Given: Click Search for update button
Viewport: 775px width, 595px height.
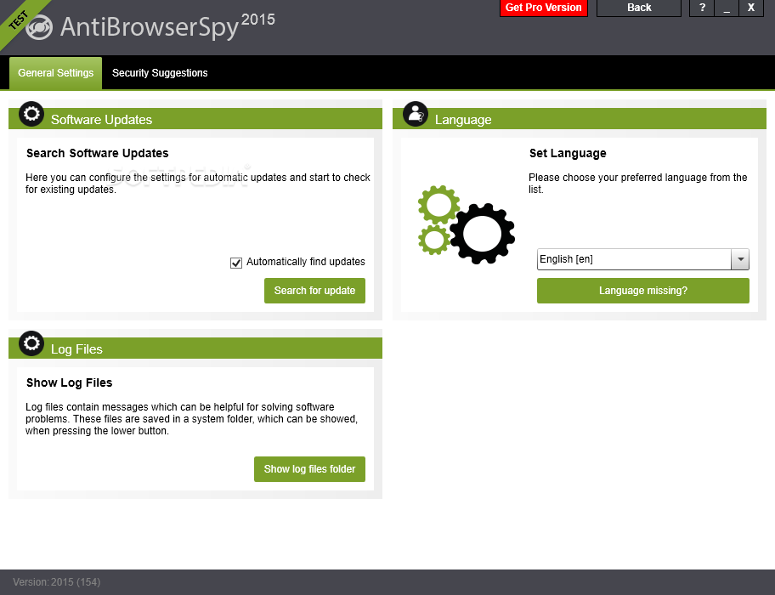Looking at the screenshot, I should click(x=314, y=291).
